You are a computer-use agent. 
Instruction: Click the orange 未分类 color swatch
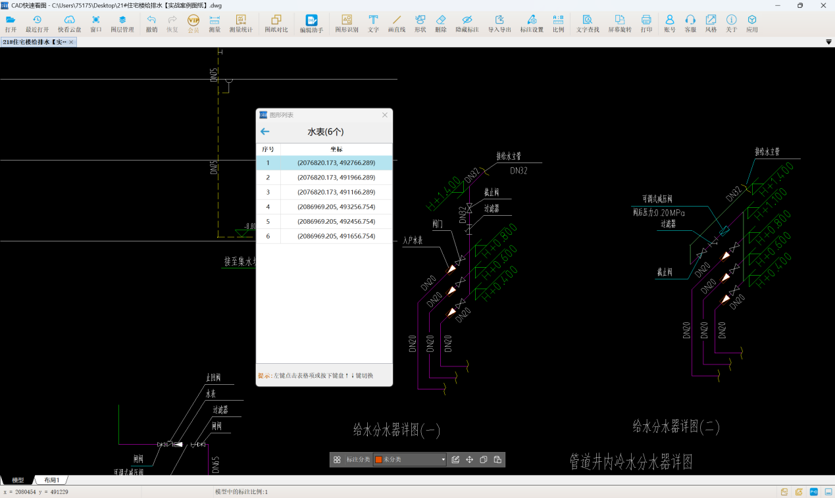click(378, 460)
